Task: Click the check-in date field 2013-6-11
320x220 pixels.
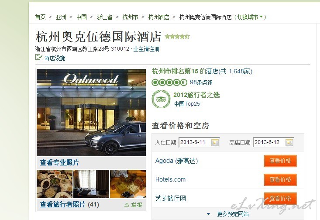Action: (199, 142)
